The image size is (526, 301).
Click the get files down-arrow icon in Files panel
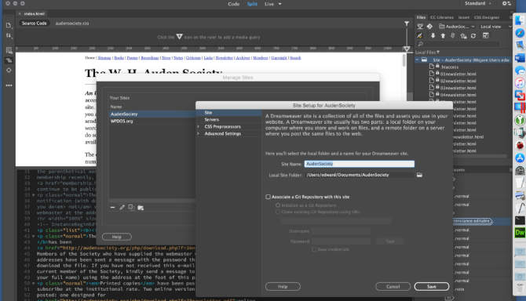click(433, 35)
